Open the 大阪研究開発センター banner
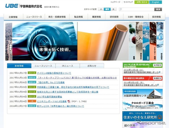Screen dimensions: 169x128 [x=143, y=94]
